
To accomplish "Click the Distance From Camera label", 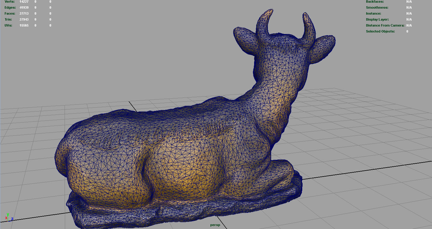I will [385, 25].
